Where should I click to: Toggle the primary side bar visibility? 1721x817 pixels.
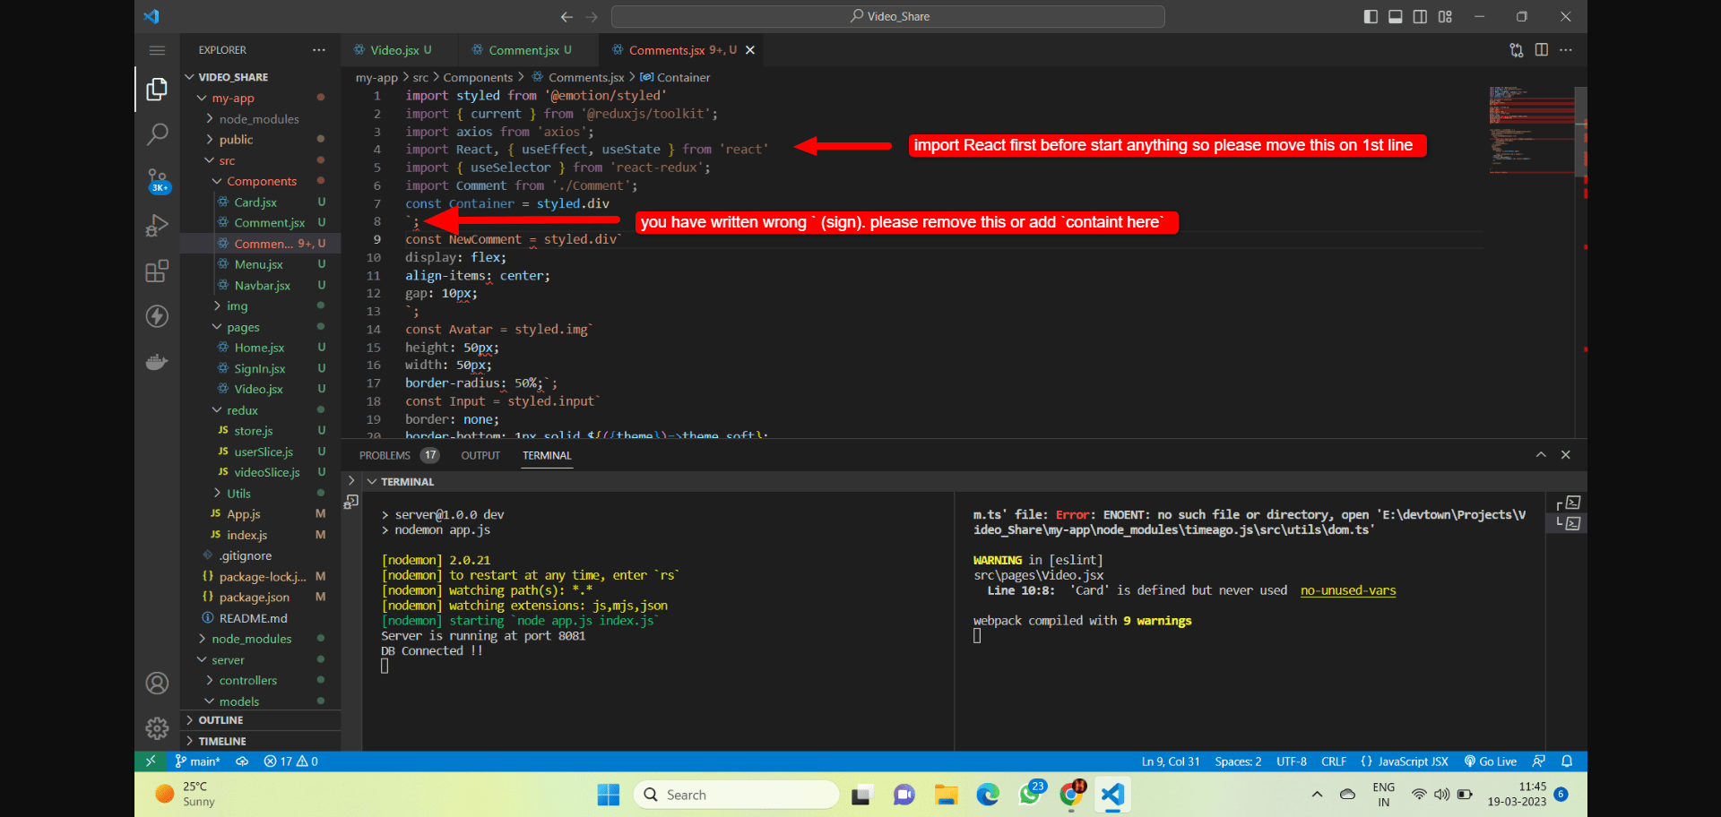(1370, 16)
